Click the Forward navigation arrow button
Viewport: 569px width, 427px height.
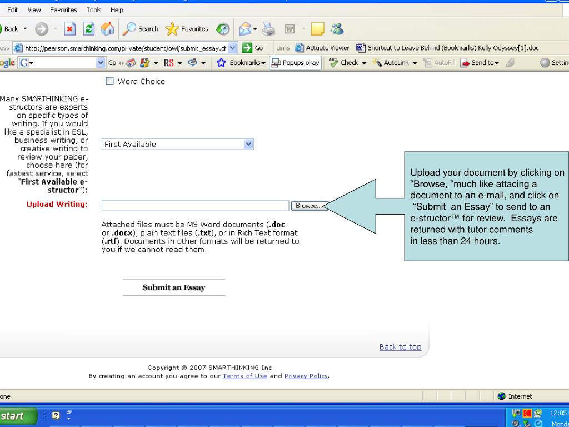tap(42, 29)
